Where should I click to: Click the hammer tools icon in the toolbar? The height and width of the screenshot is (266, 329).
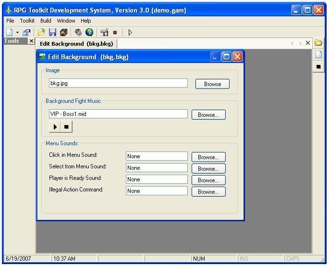[104, 32]
